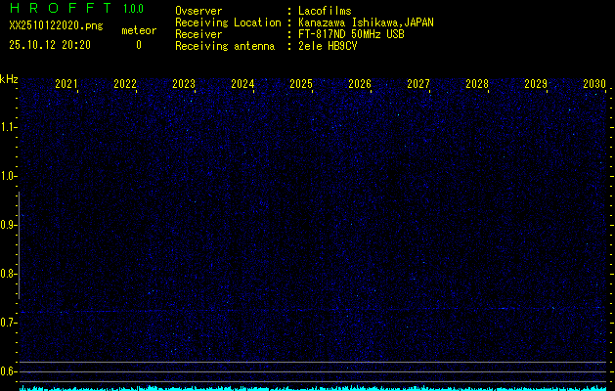Click the Kanazawa Ishikawa,JAPAN location text
615x391 pixels.
click(366, 22)
